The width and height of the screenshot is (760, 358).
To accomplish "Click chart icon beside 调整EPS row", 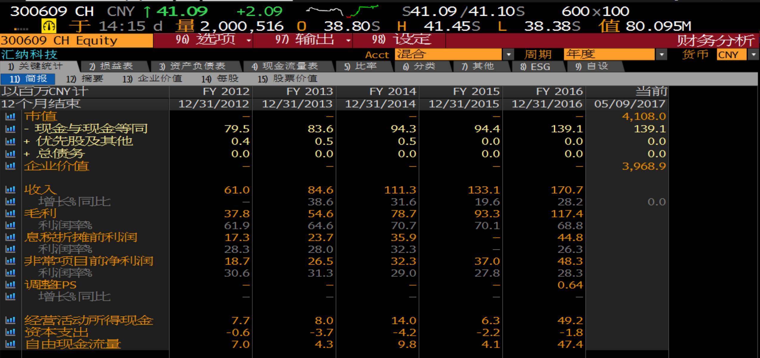I will [10, 285].
